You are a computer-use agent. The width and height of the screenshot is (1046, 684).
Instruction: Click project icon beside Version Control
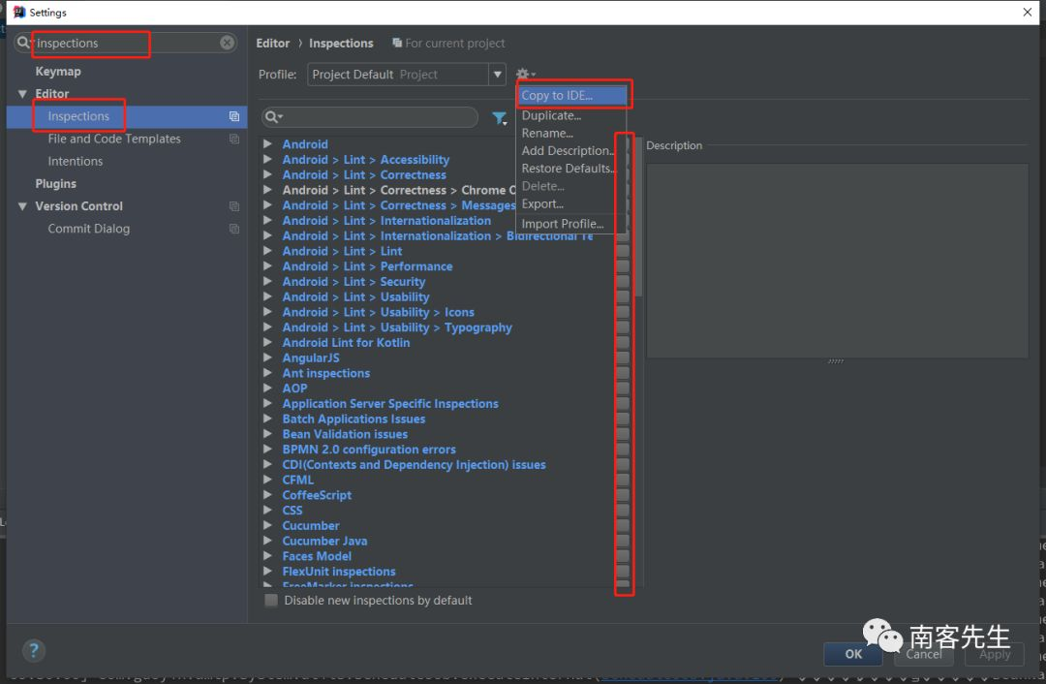[234, 206]
